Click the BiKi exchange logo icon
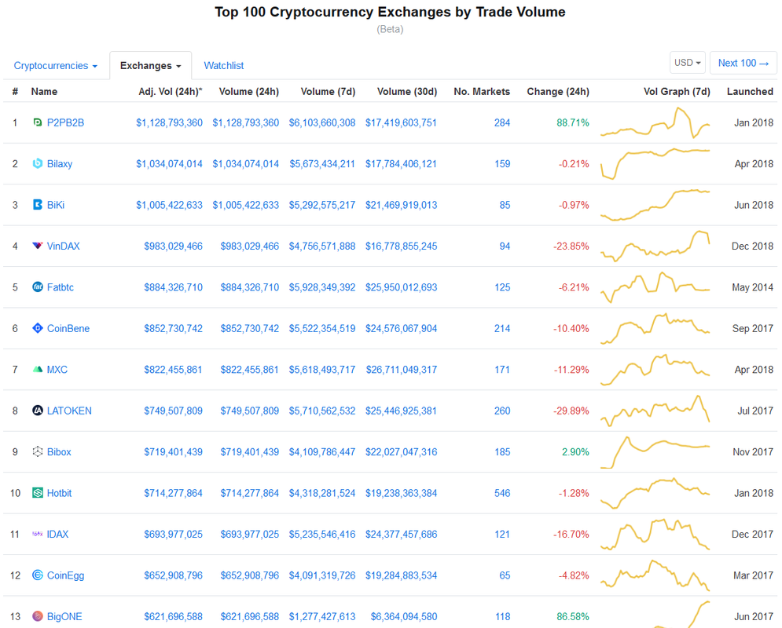The image size is (782, 628). (x=38, y=205)
